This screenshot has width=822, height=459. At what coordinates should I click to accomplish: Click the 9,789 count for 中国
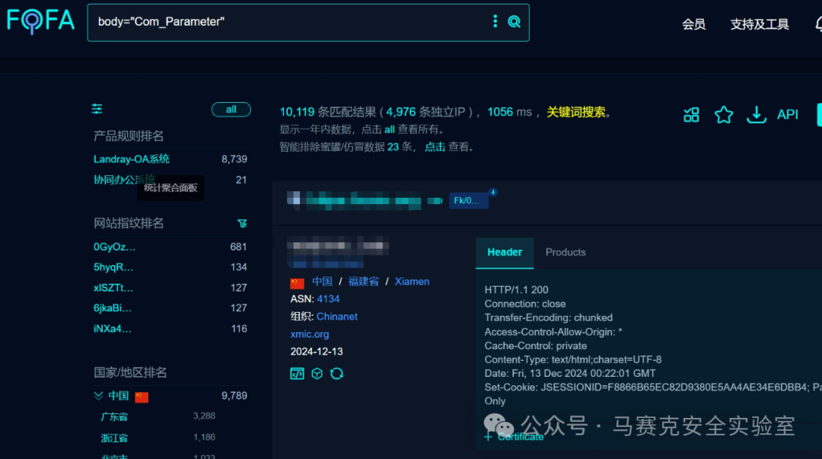tap(234, 396)
